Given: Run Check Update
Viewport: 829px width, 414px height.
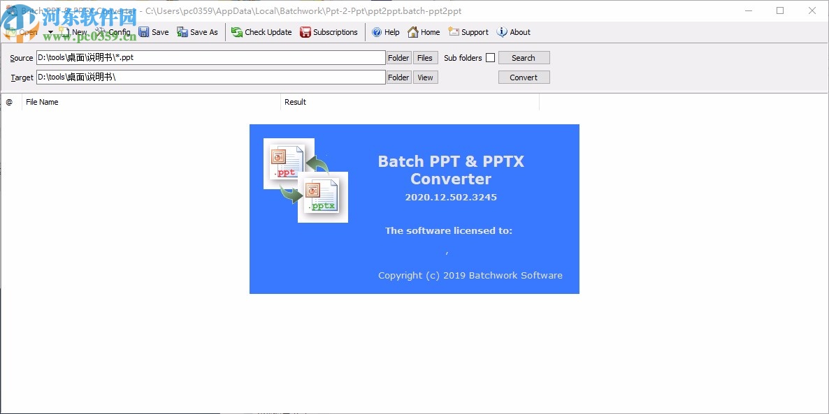Looking at the screenshot, I should 261,32.
